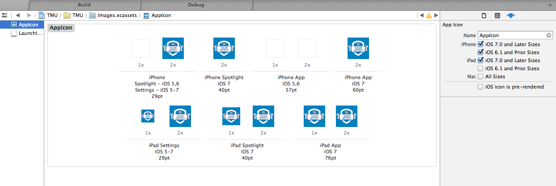Go forward in editor history
This screenshot has width=556, height=186.
[x=29, y=15]
